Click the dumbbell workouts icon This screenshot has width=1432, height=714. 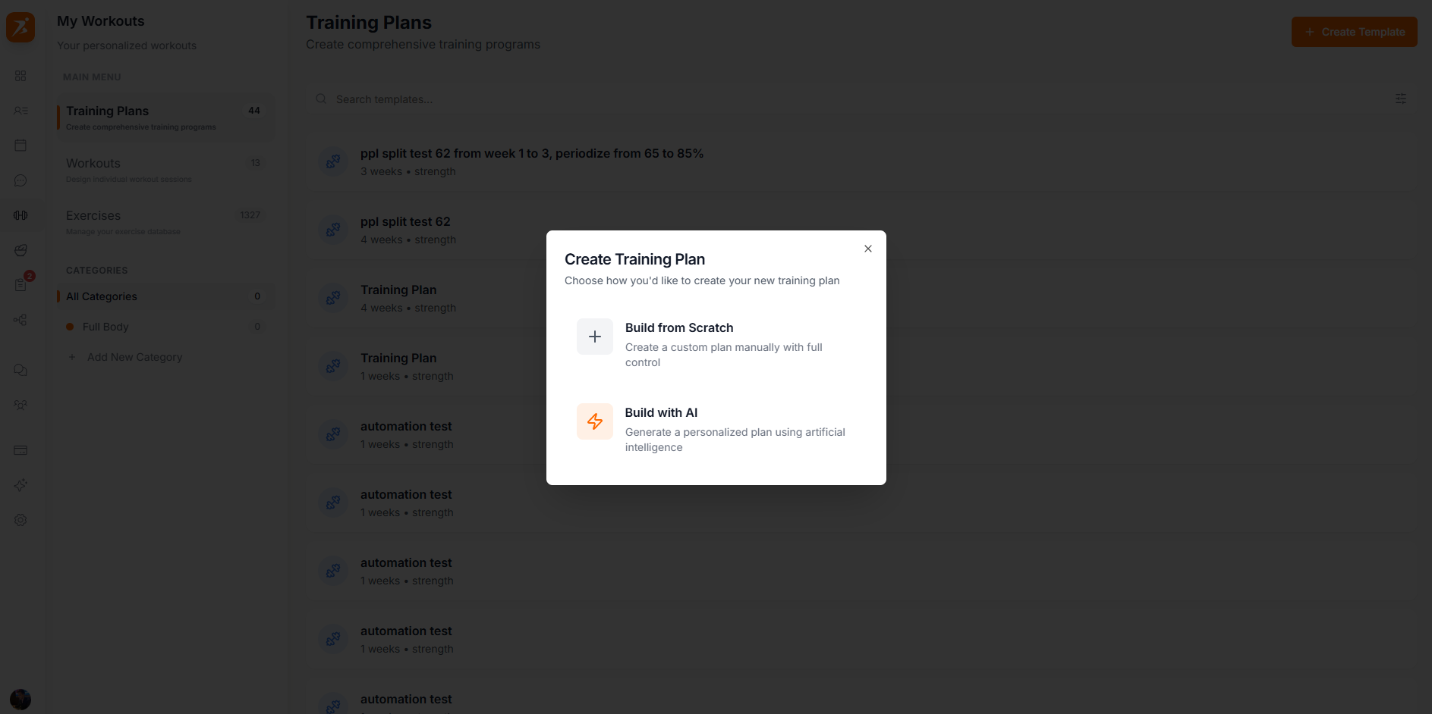click(x=20, y=215)
